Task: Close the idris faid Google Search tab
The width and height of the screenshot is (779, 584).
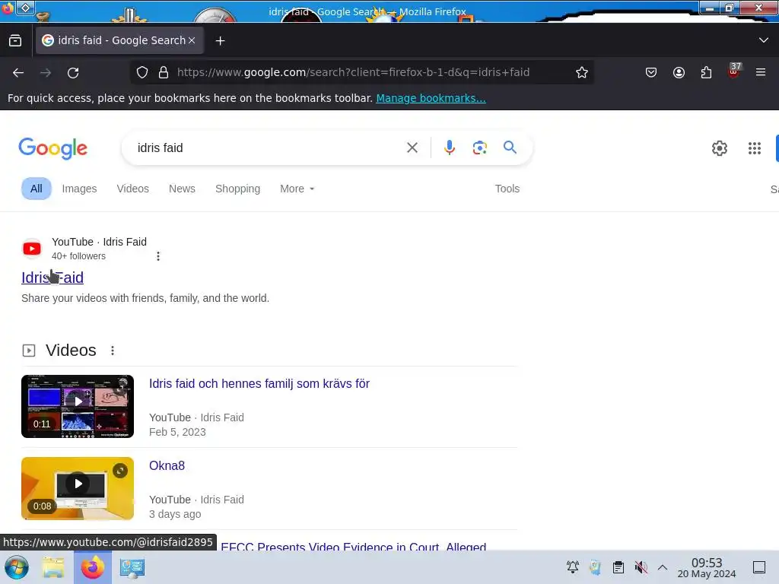Action: click(192, 40)
